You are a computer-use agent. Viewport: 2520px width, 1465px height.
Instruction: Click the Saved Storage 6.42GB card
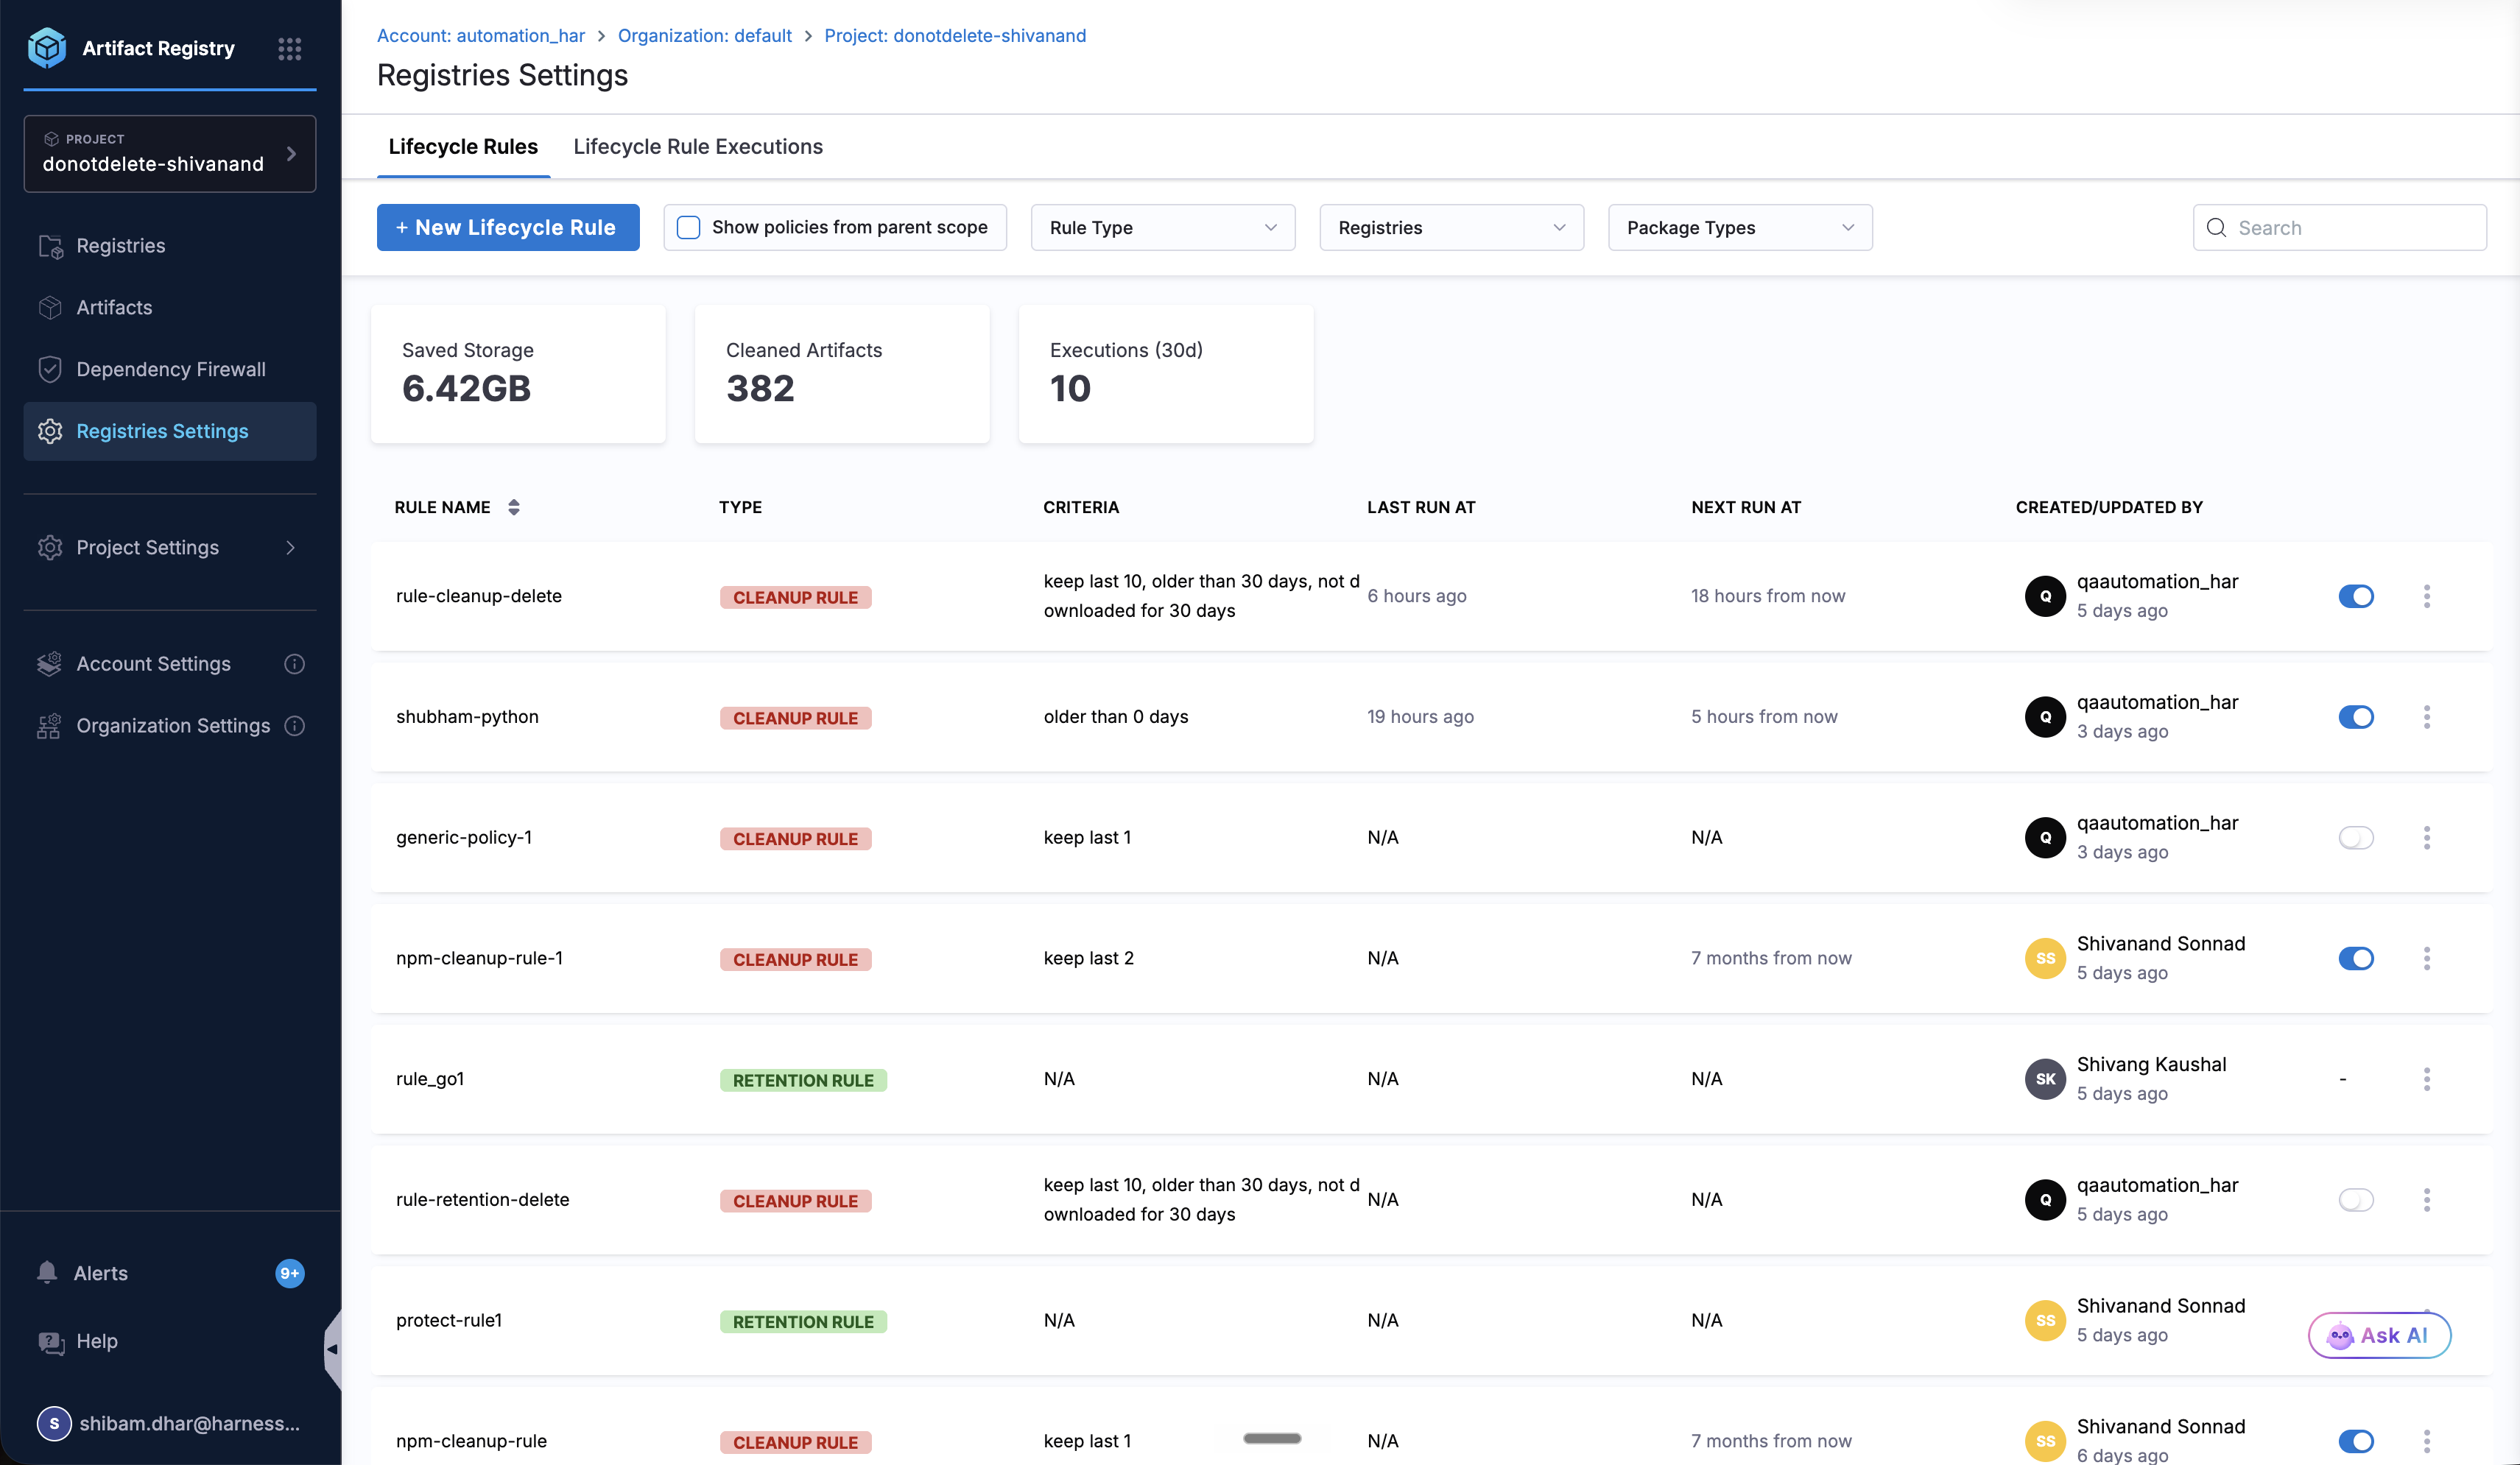pos(518,374)
